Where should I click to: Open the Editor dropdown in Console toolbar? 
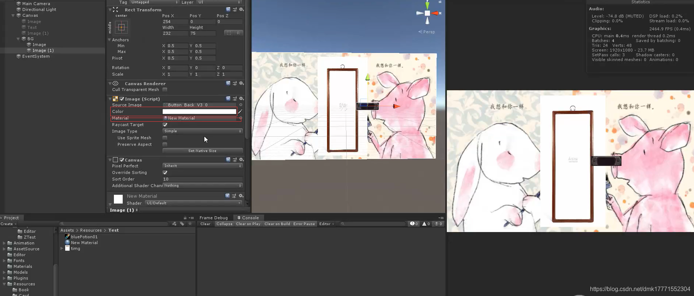pos(326,224)
